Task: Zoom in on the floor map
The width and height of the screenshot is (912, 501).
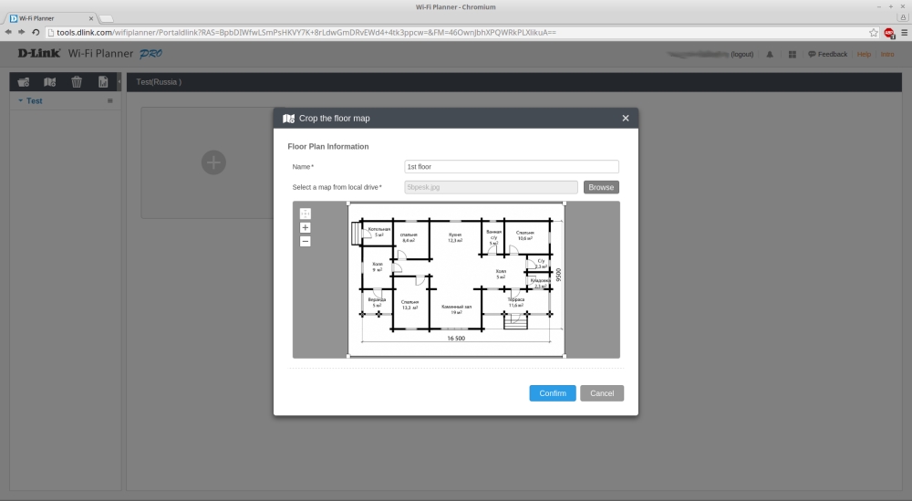Action: (306, 228)
